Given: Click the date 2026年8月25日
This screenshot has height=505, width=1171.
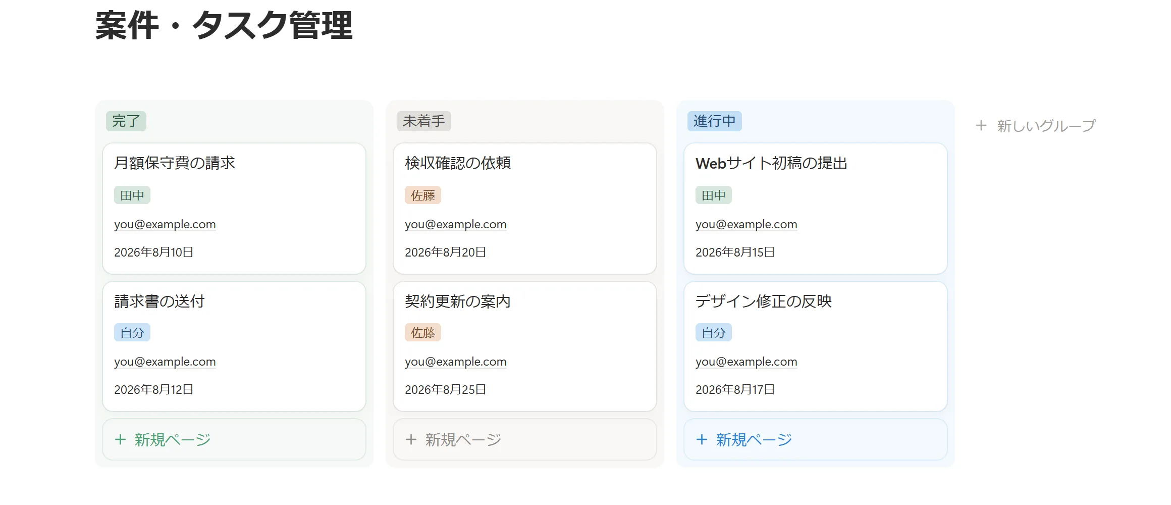Looking at the screenshot, I should pyautogui.click(x=446, y=389).
